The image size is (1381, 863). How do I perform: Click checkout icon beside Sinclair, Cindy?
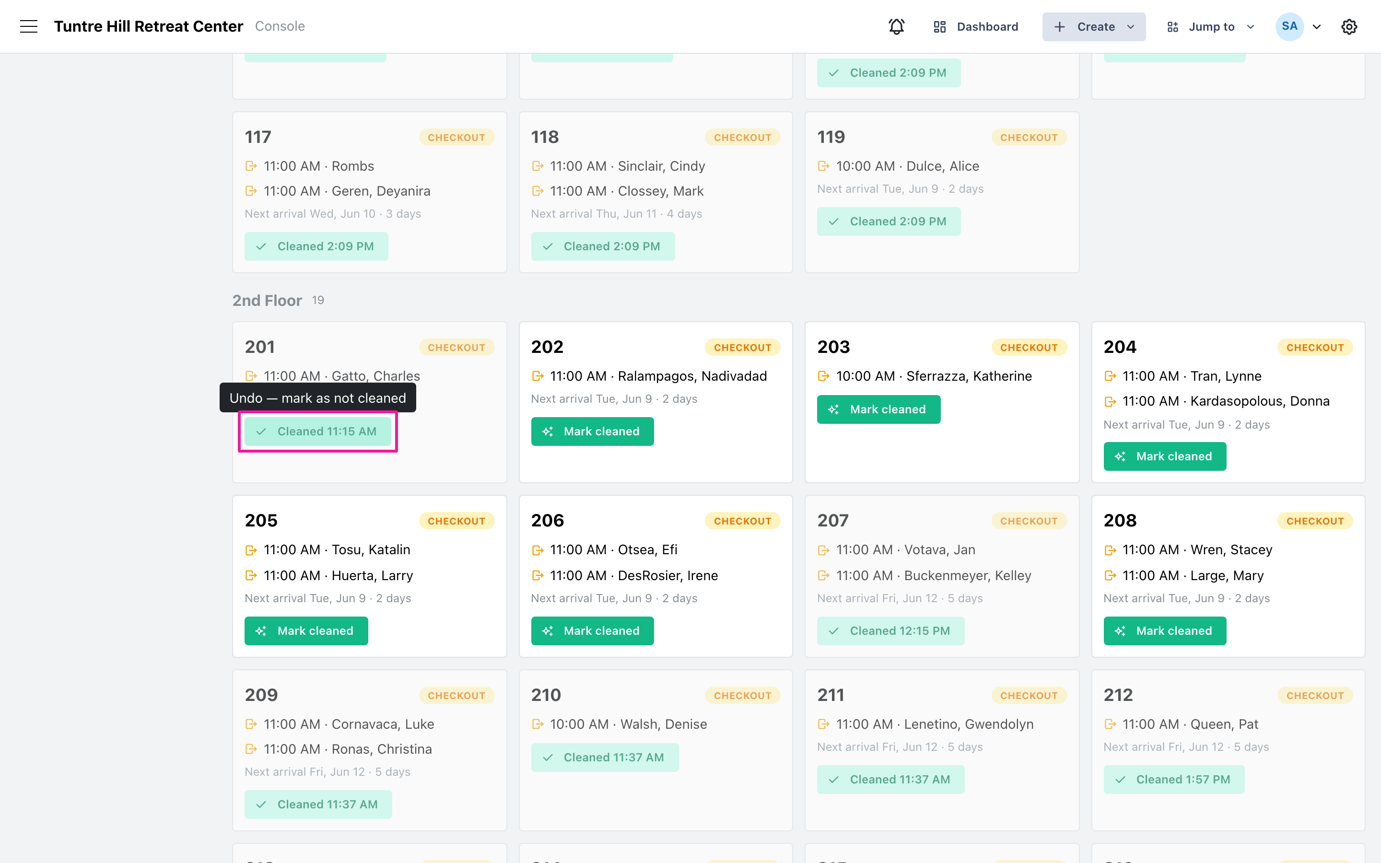pos(538,166)
